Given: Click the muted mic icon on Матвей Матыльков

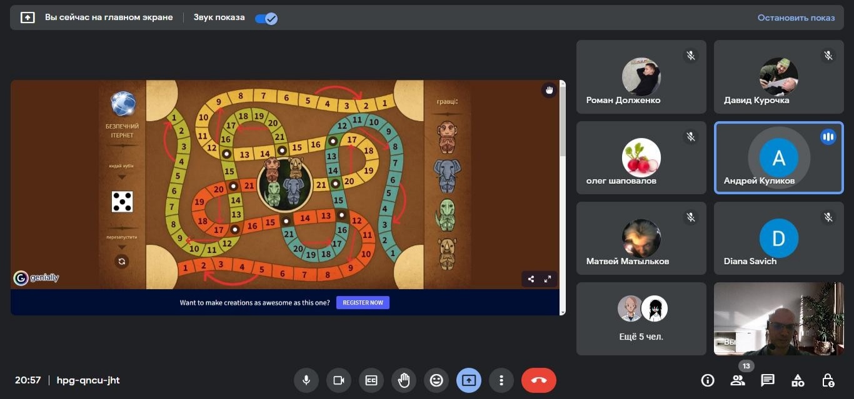Looking at the screenshot, I should pos(691,217).
